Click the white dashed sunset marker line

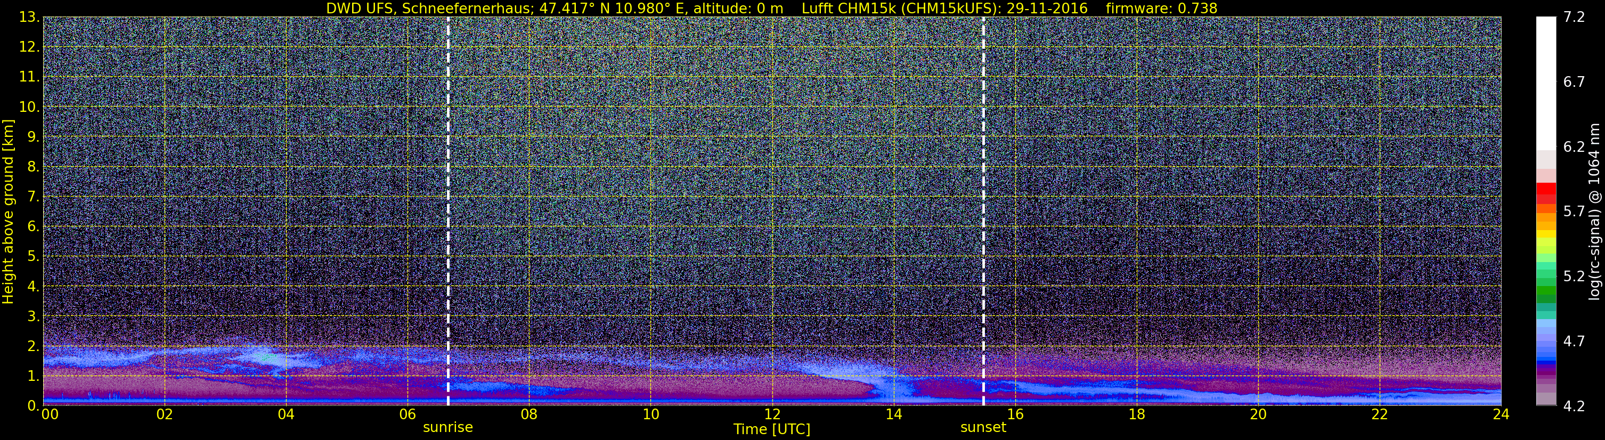pyautogui.click(x=983, y=210)
